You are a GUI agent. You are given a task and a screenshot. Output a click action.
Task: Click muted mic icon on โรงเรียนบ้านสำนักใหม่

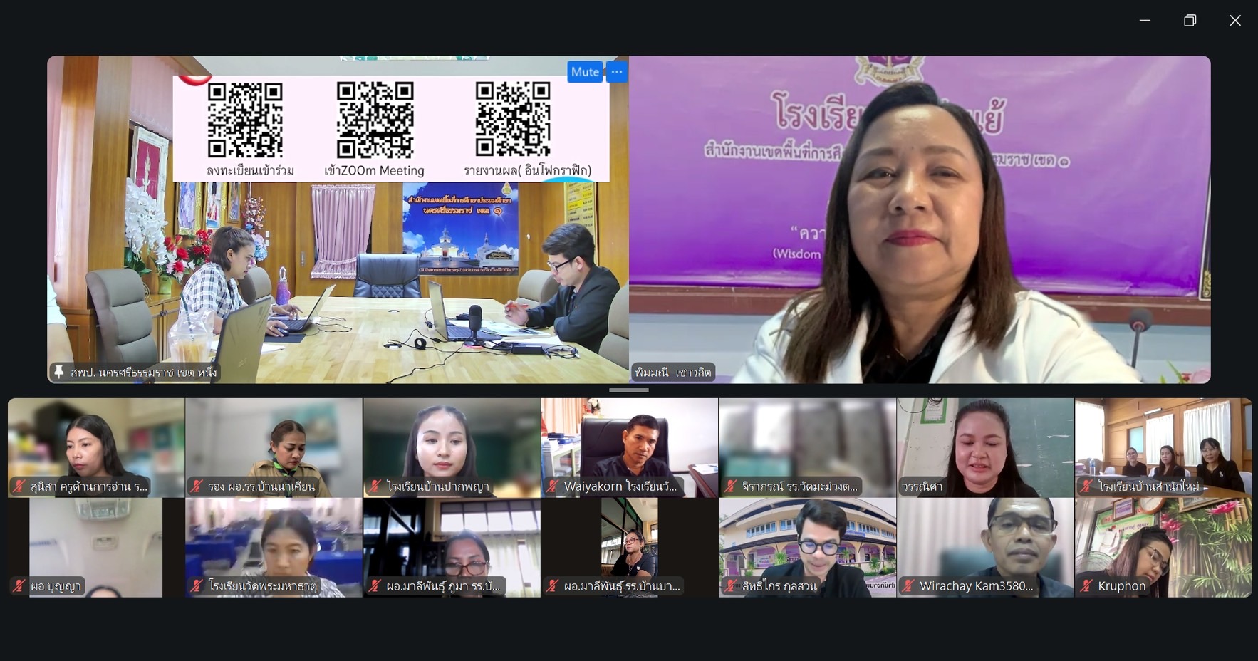tap(1086, 486)
